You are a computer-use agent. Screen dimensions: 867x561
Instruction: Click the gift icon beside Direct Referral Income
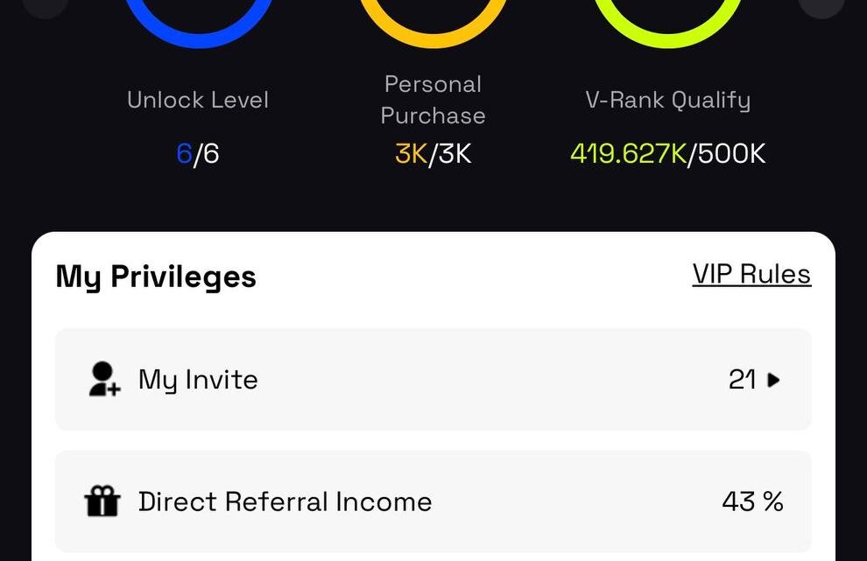(102, 502)
